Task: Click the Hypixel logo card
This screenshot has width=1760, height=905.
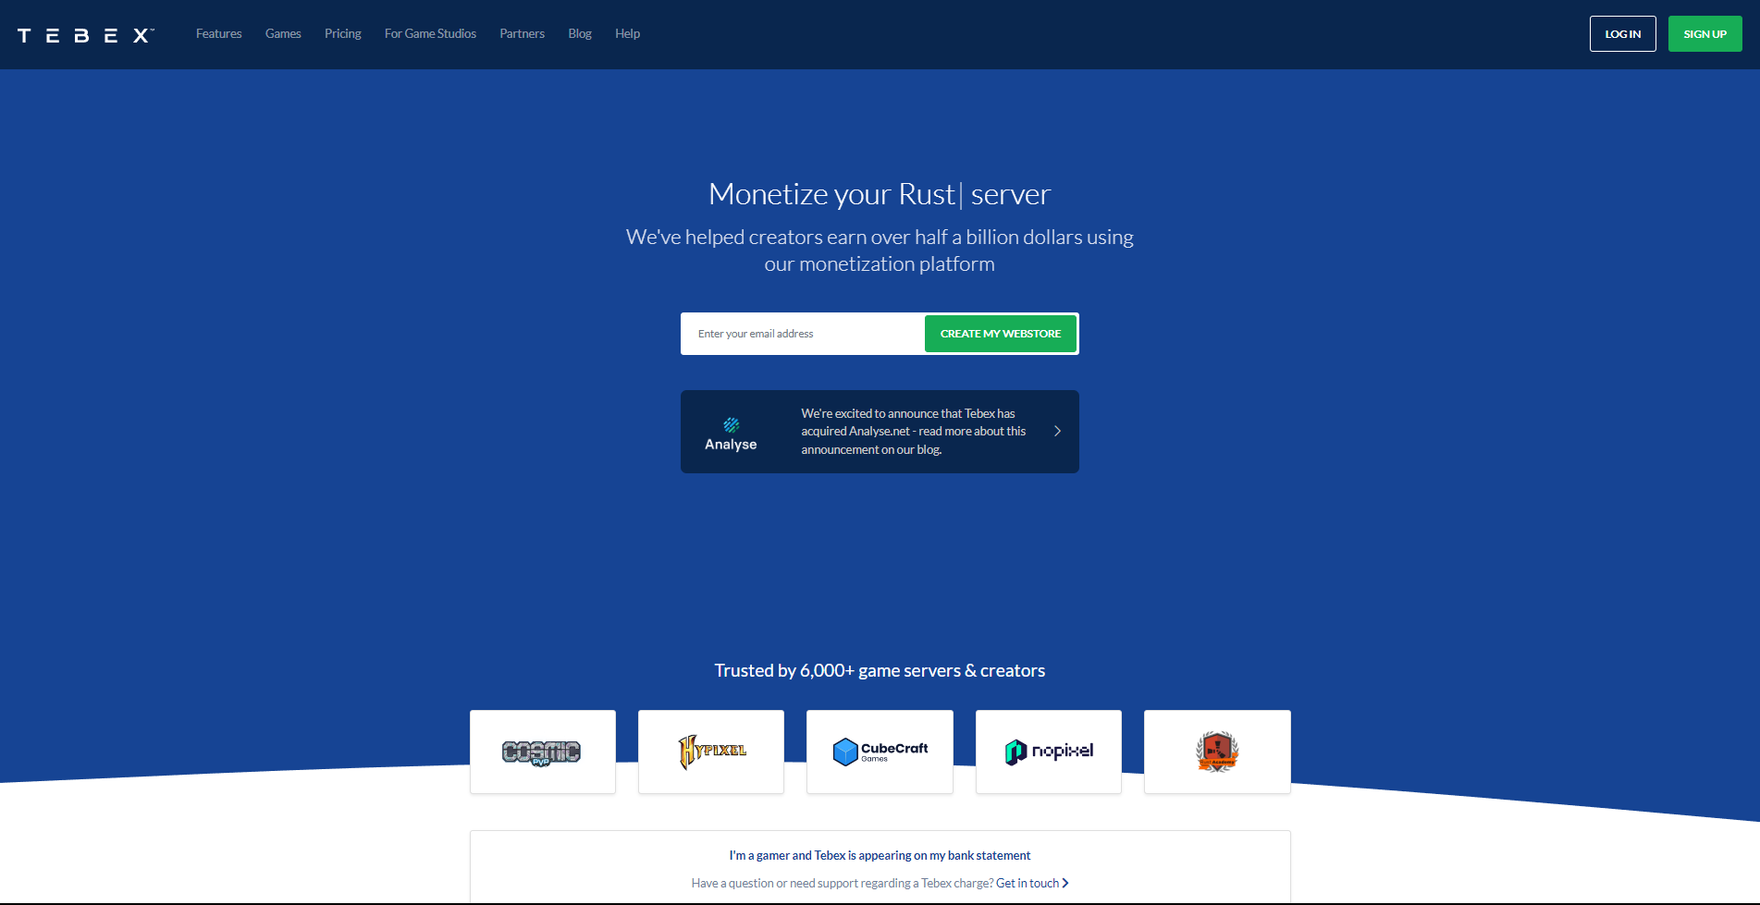Action: pyautogui.click(x=710, y=752)
